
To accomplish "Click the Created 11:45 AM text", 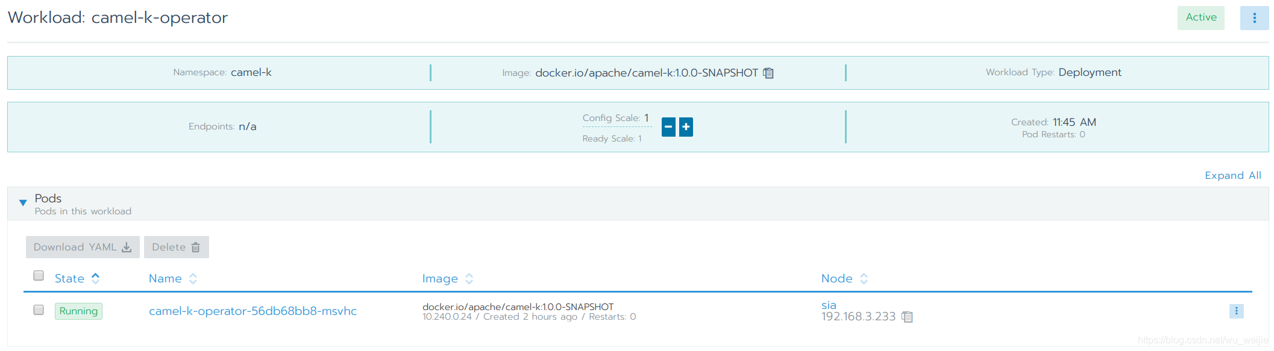I will [x=1053, y=122].
